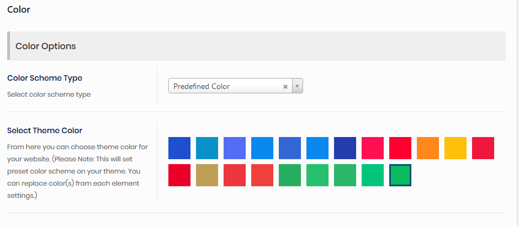Select the orange theme color swatch

428,148
